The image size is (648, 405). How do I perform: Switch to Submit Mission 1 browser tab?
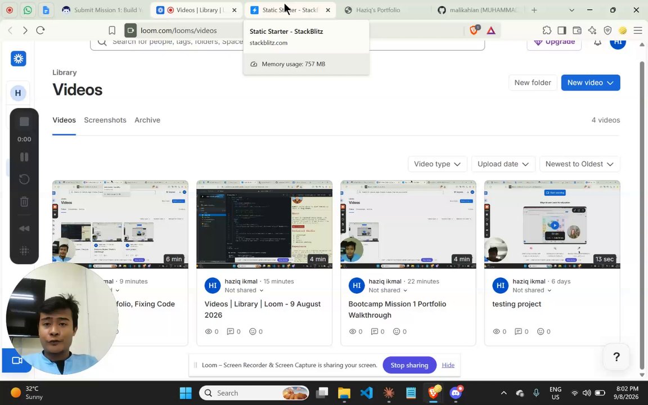click(x=102, y=10)
